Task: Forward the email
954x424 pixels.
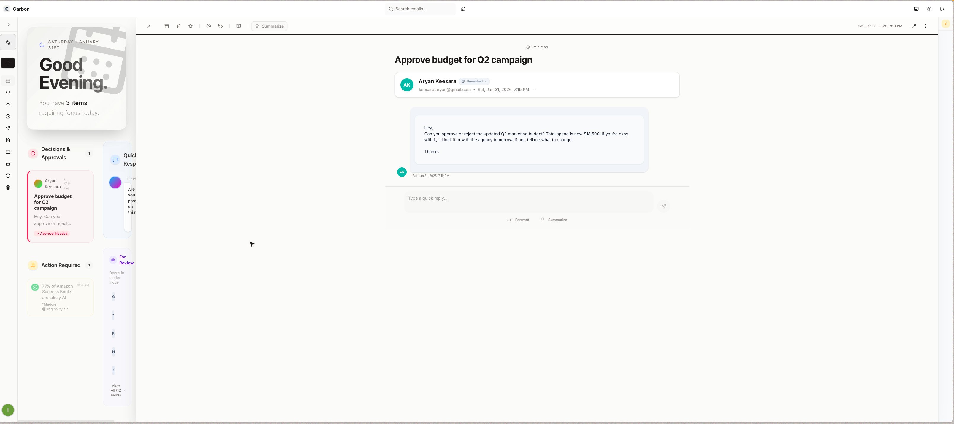Action: [x=519, y=220]
